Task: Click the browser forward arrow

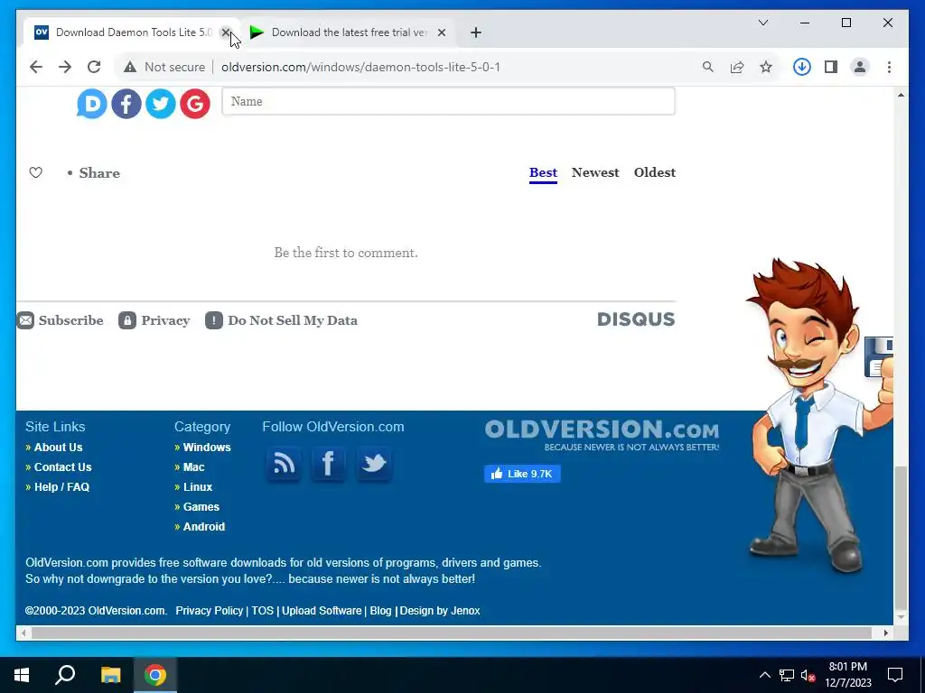Action: click(65, 67)
